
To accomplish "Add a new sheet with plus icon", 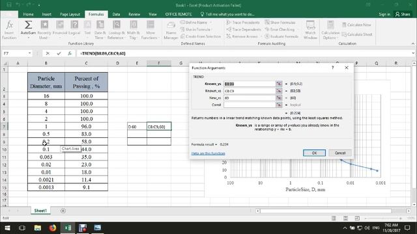I will click(x=63, y=211).
